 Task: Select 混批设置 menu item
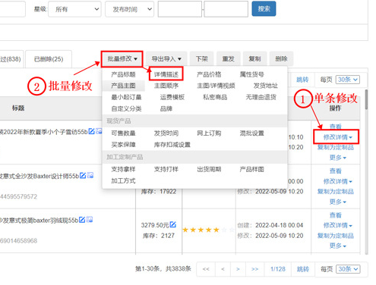(251, 133)
